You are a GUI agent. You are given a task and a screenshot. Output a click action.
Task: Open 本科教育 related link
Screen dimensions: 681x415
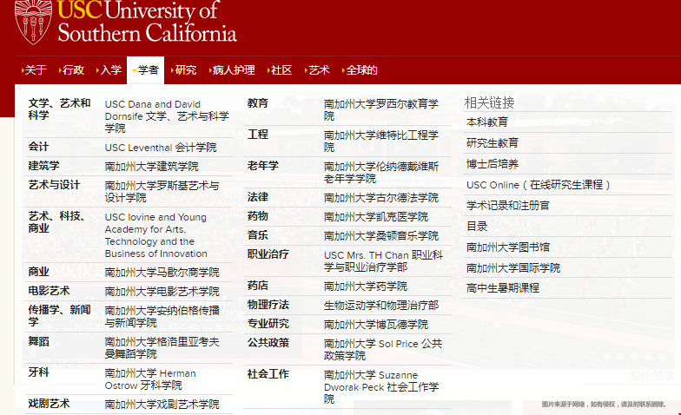[487, 122]
